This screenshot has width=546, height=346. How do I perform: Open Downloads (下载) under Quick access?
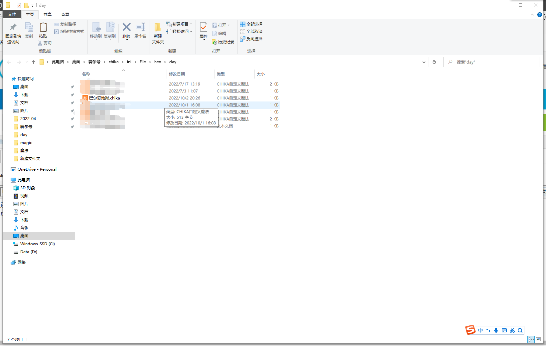click(24, 95)
